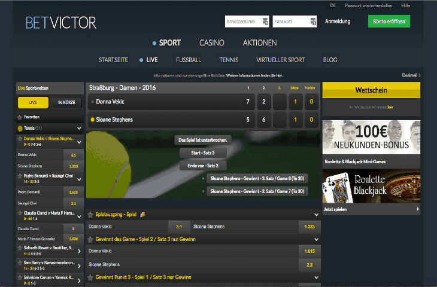
Task: Click the Wettschein header
Action: coord(371,90)
